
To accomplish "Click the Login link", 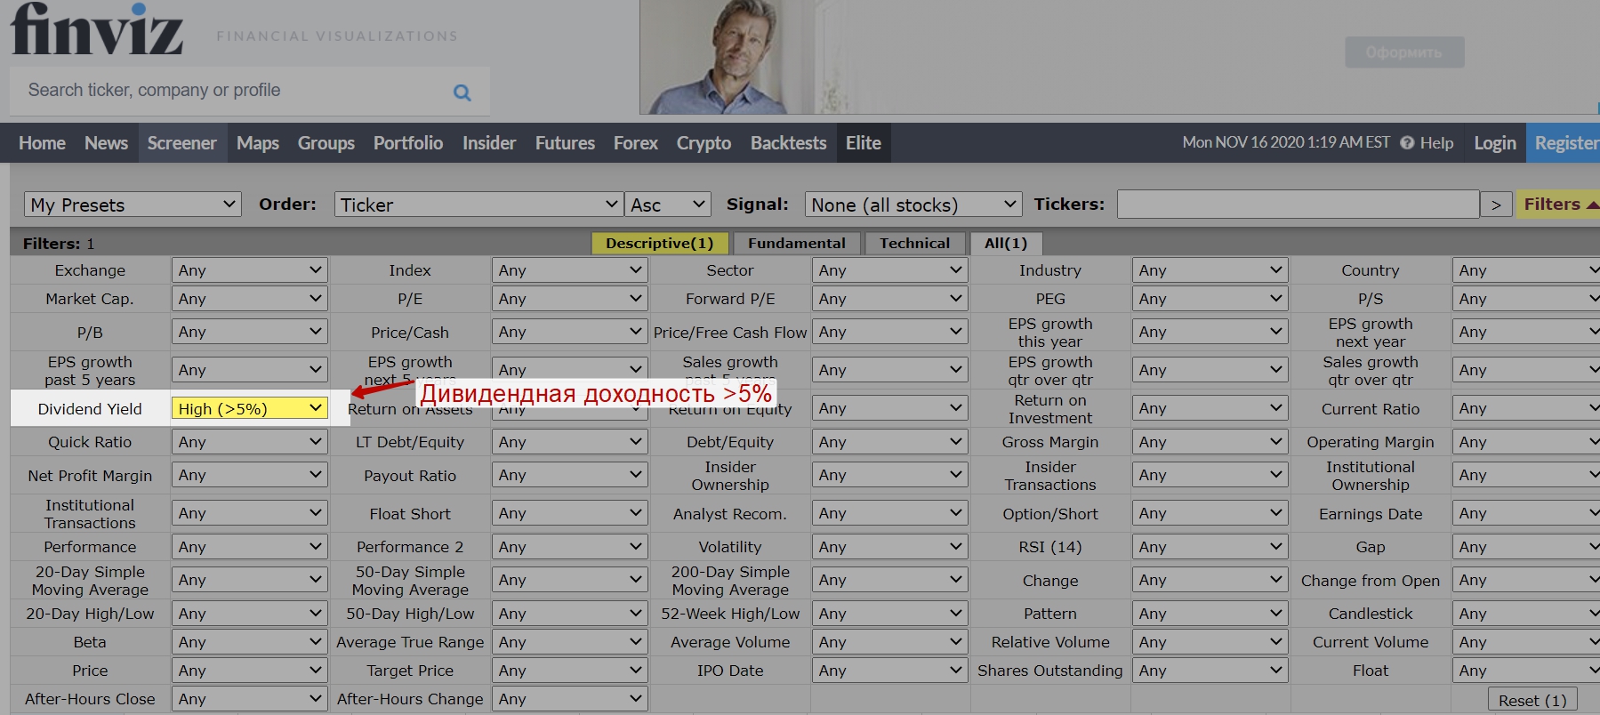I will pos(1494,143).
